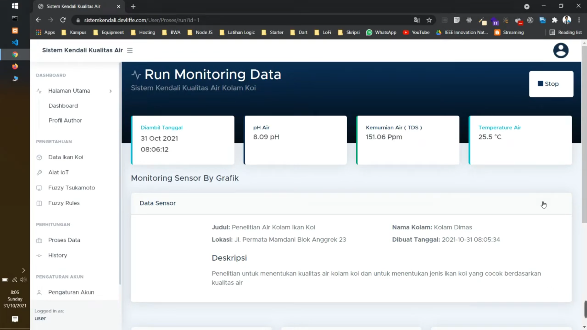
Task: Go to Dashboard submenu link
Action: [x=63, y=106]
